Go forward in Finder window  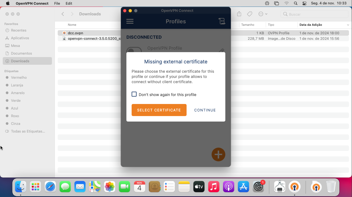(72, 14)
